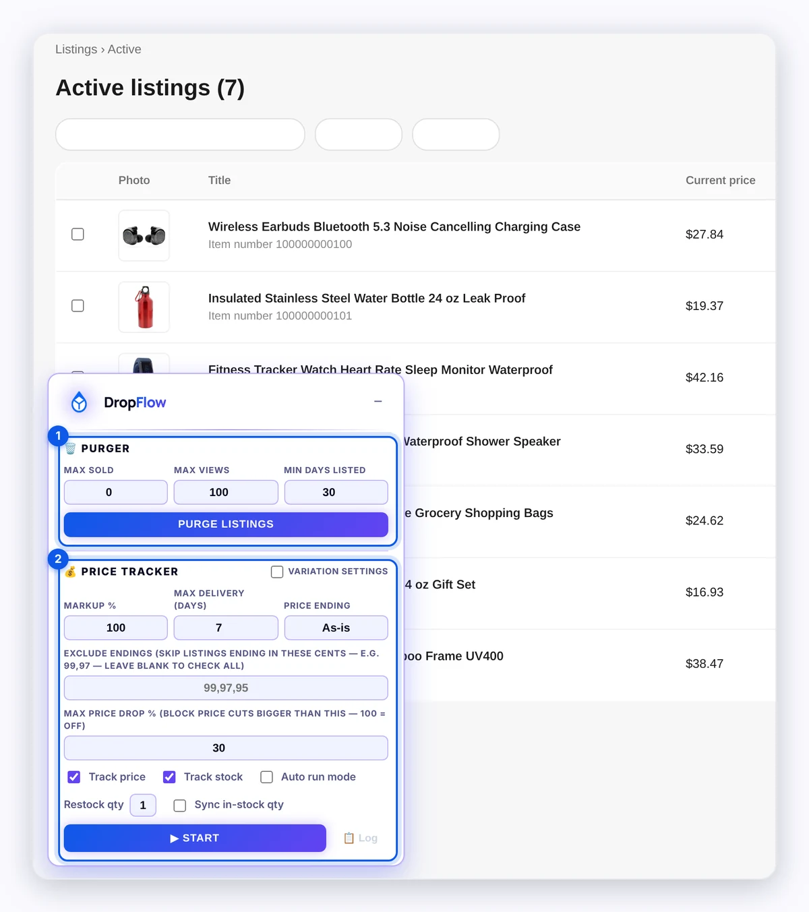The width and height of the screenshot is (809, 912).
Task: Click the Listings breadcrumb link
Action: click(x=76, y=49)
